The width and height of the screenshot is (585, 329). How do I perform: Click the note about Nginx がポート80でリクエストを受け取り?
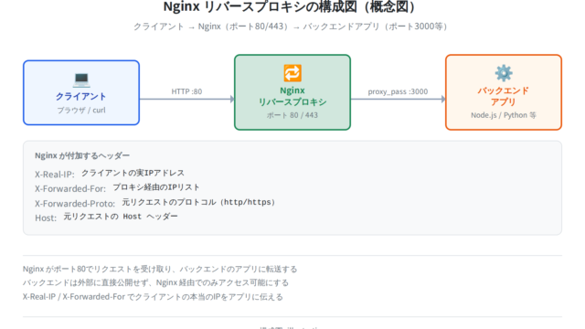(160, 269)
